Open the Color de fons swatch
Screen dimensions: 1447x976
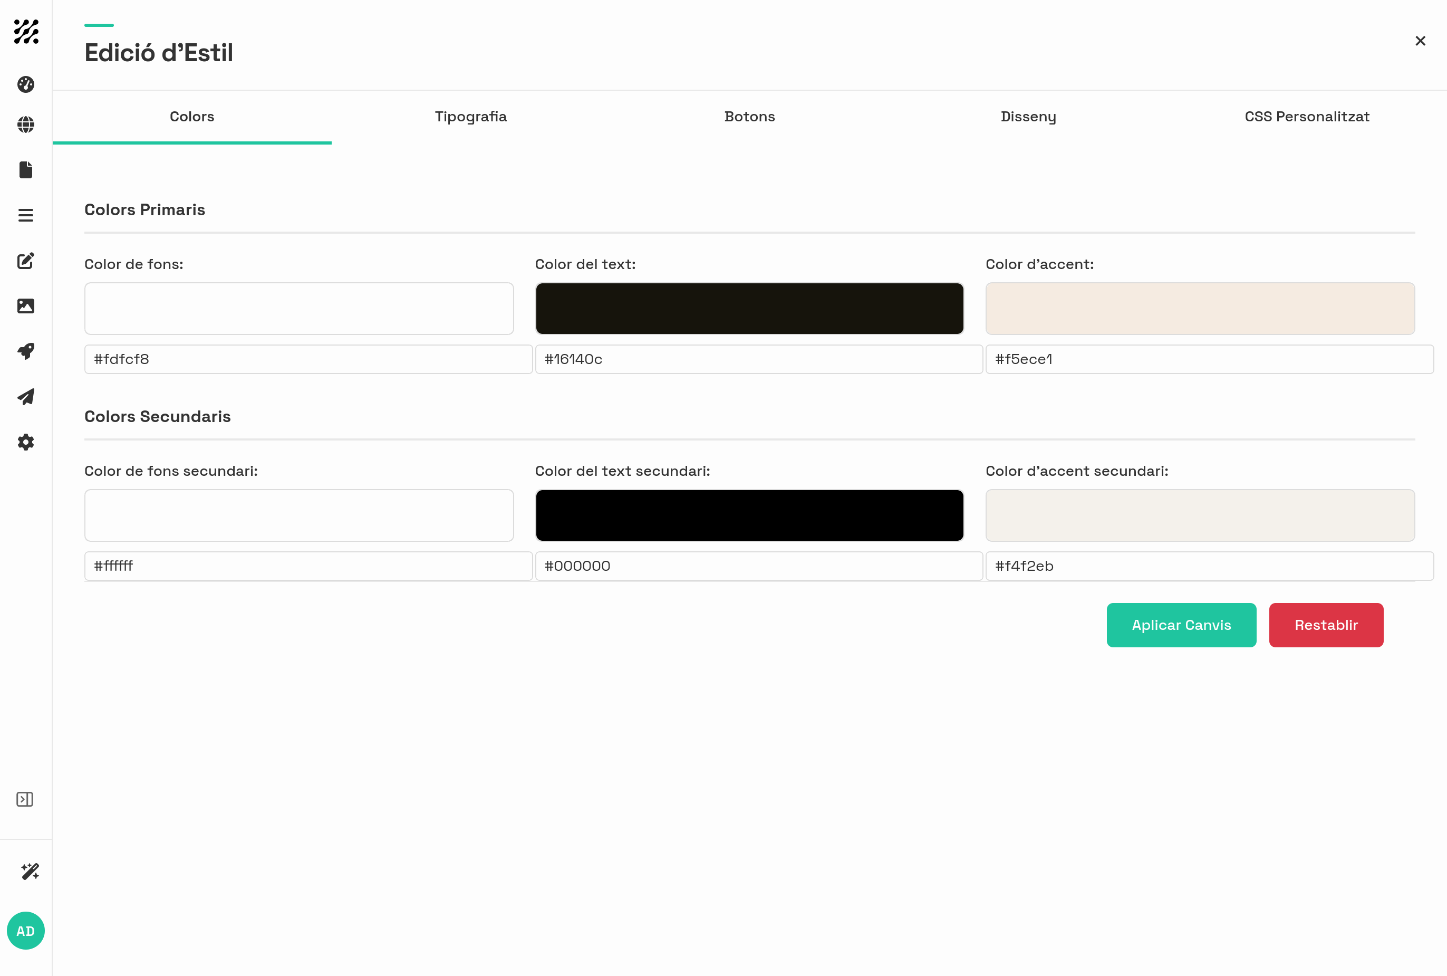299,309
